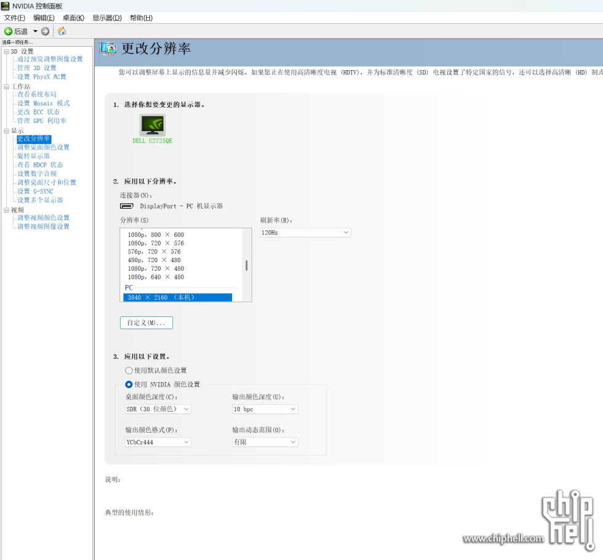Viewport: 603px width, 560px height.
Task: Click the Home icon in toolbar
Action: point(62,31)
